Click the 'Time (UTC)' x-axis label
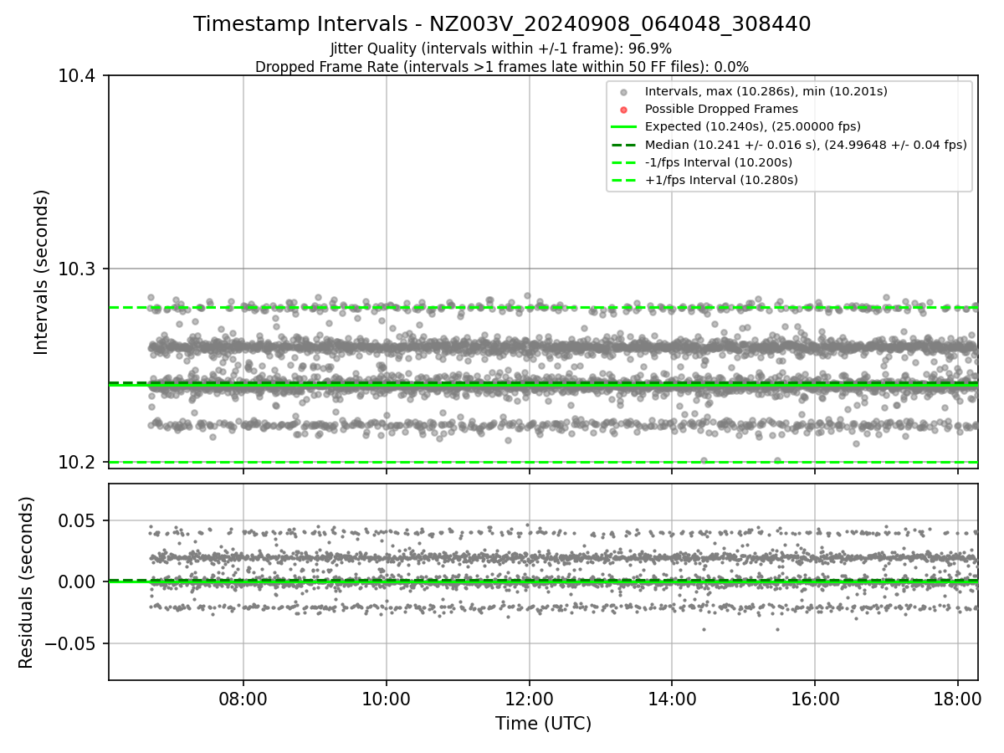Viewport: 1004px width, 753px height. [x=543, y=724]
